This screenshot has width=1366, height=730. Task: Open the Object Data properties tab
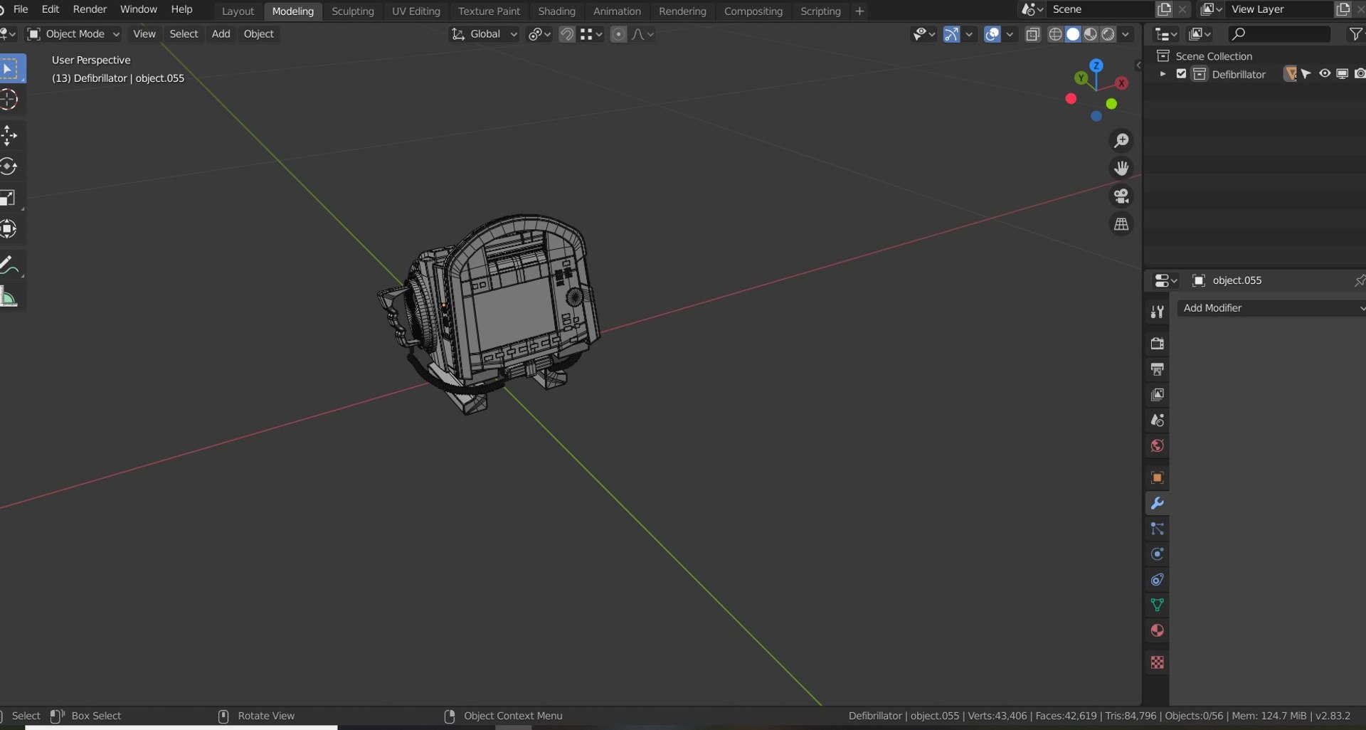pyautogui.click(x=1157, y=605)
